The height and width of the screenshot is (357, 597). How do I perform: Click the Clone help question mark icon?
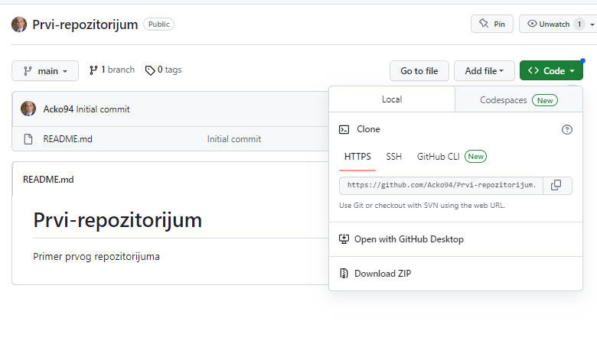pos(567,130)
